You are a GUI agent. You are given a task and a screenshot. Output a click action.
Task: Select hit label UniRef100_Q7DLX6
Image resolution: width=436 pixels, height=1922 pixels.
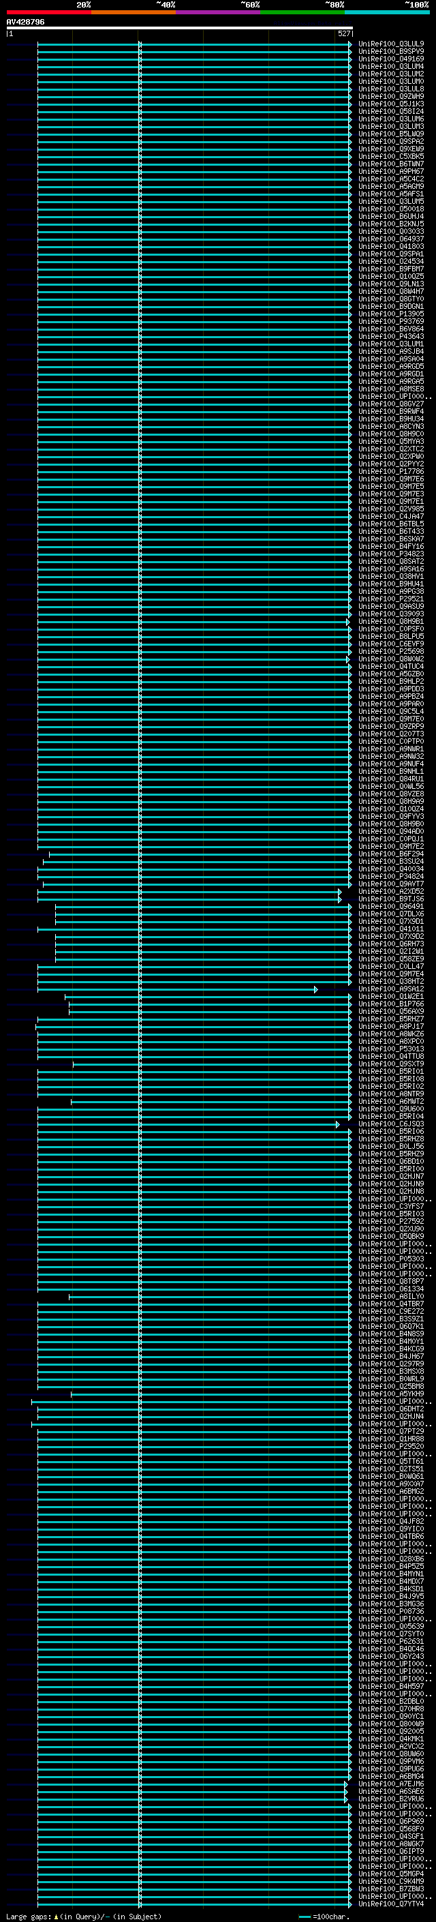[x=391, y=915]
